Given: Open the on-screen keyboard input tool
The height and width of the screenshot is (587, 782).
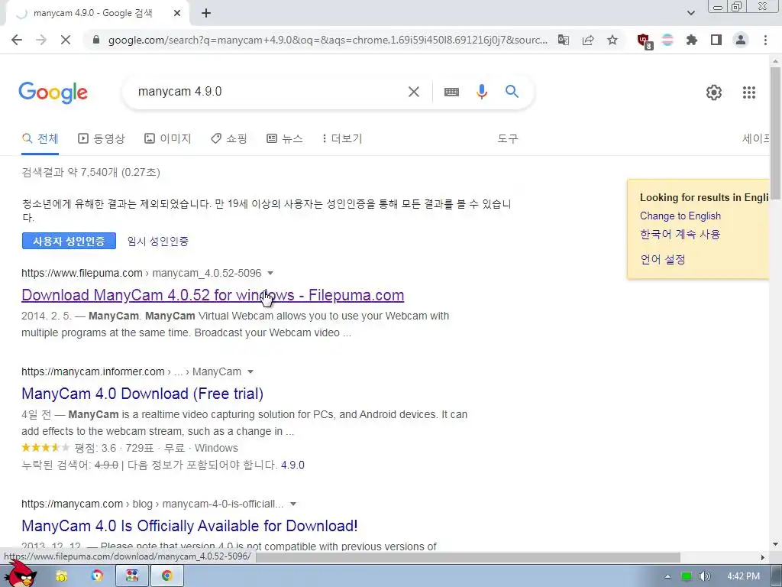Looking at the screenshot, I should pyautogui.click(x=451, y=92).
